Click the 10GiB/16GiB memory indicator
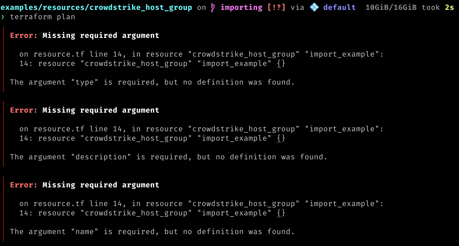459x246 pixels. [x=391, y=7]
